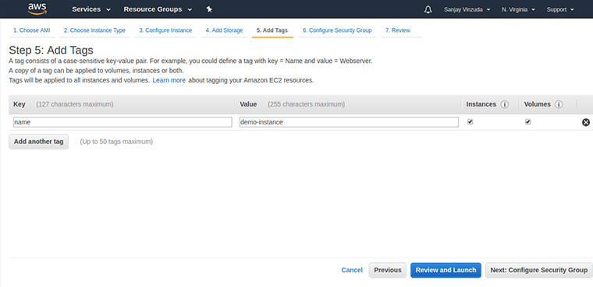Expand the Resource Groups menu
Viewport: 593px width, 287px height.
click(x=158, y=9)
